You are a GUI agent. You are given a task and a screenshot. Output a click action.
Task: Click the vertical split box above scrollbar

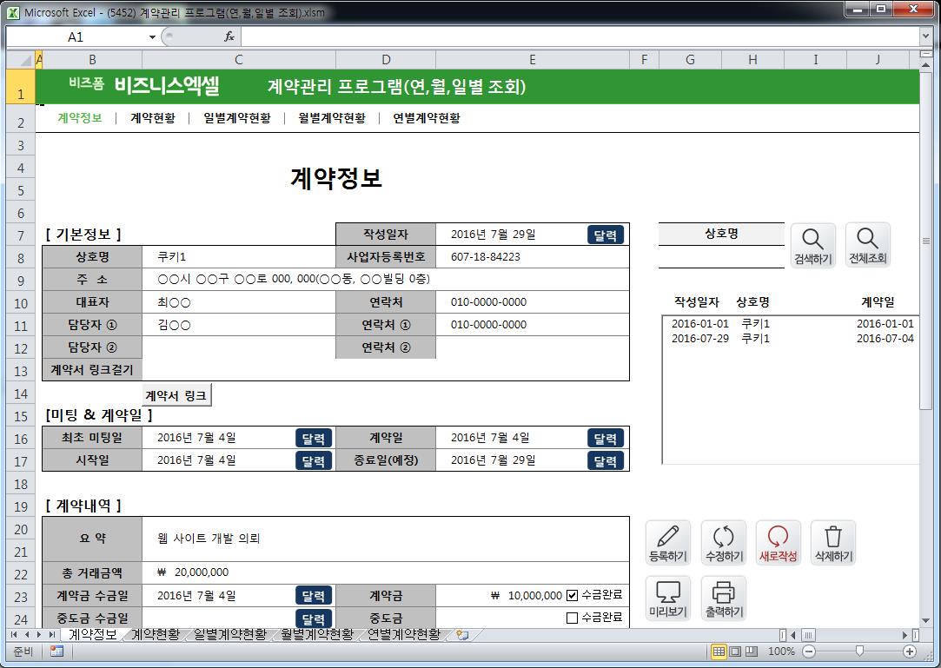click(925, 53)
